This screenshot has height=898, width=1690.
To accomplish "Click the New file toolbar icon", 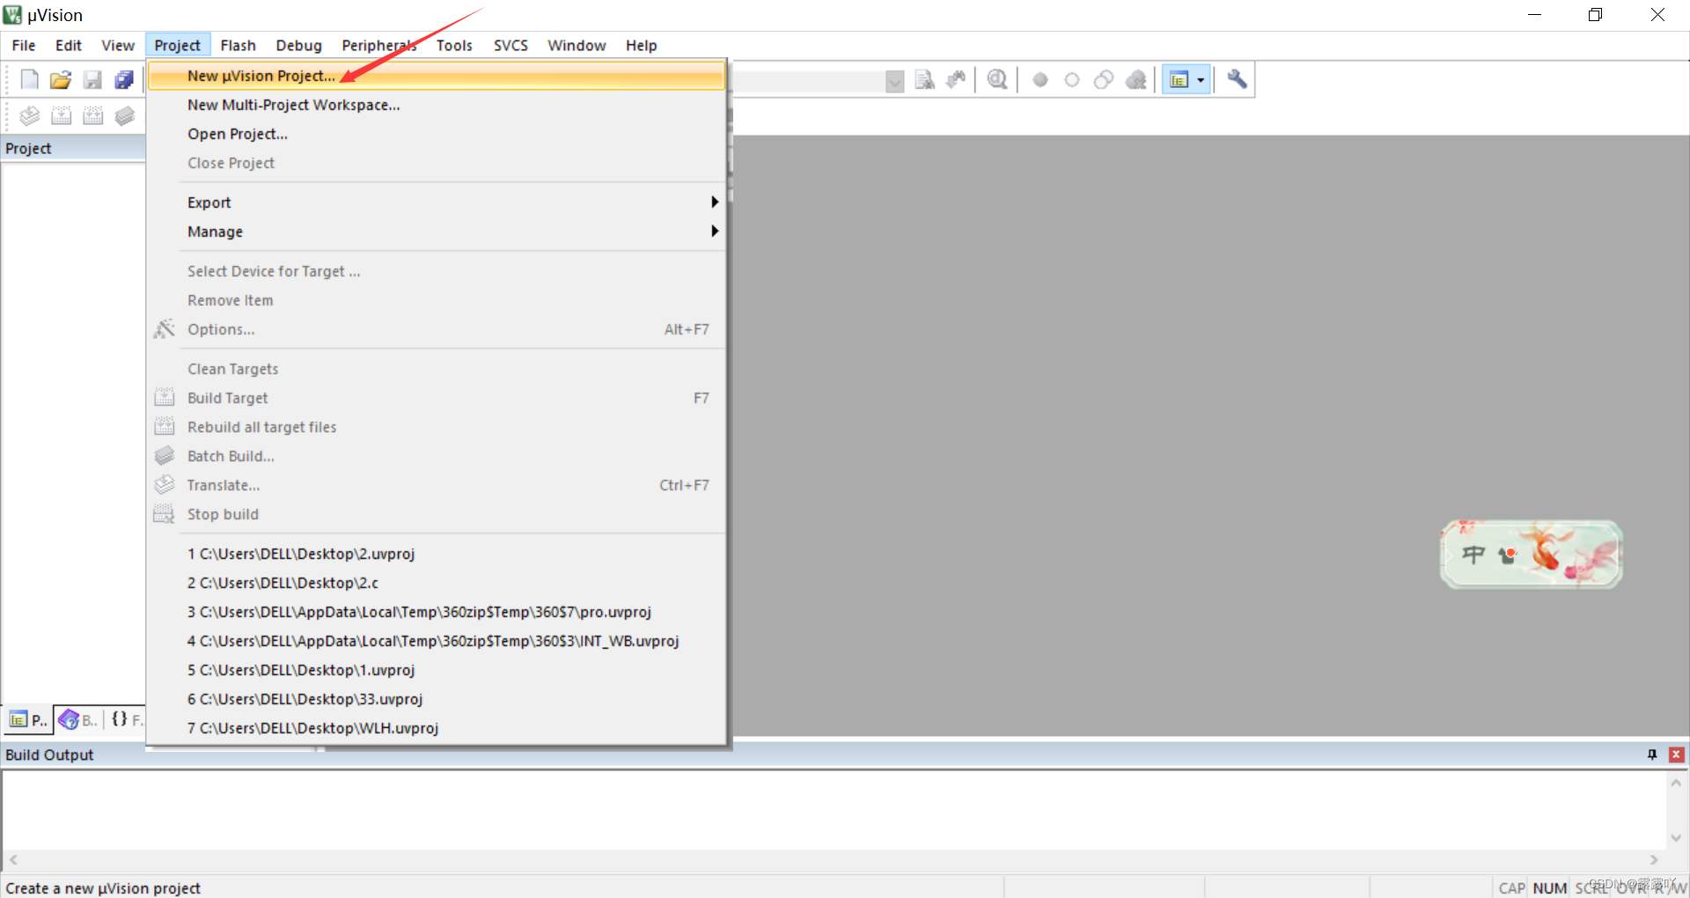I will 30,80.
